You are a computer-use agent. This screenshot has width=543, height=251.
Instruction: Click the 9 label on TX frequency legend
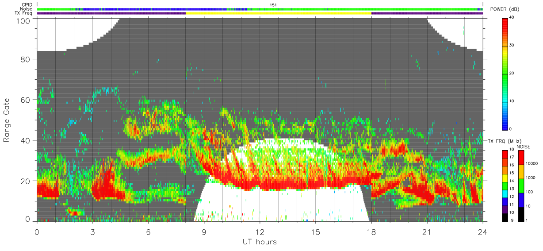coord(512,220)
